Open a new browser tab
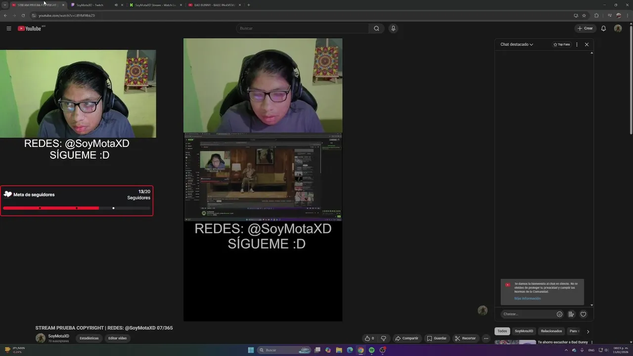The image size is (633, 356). point(248,5)
